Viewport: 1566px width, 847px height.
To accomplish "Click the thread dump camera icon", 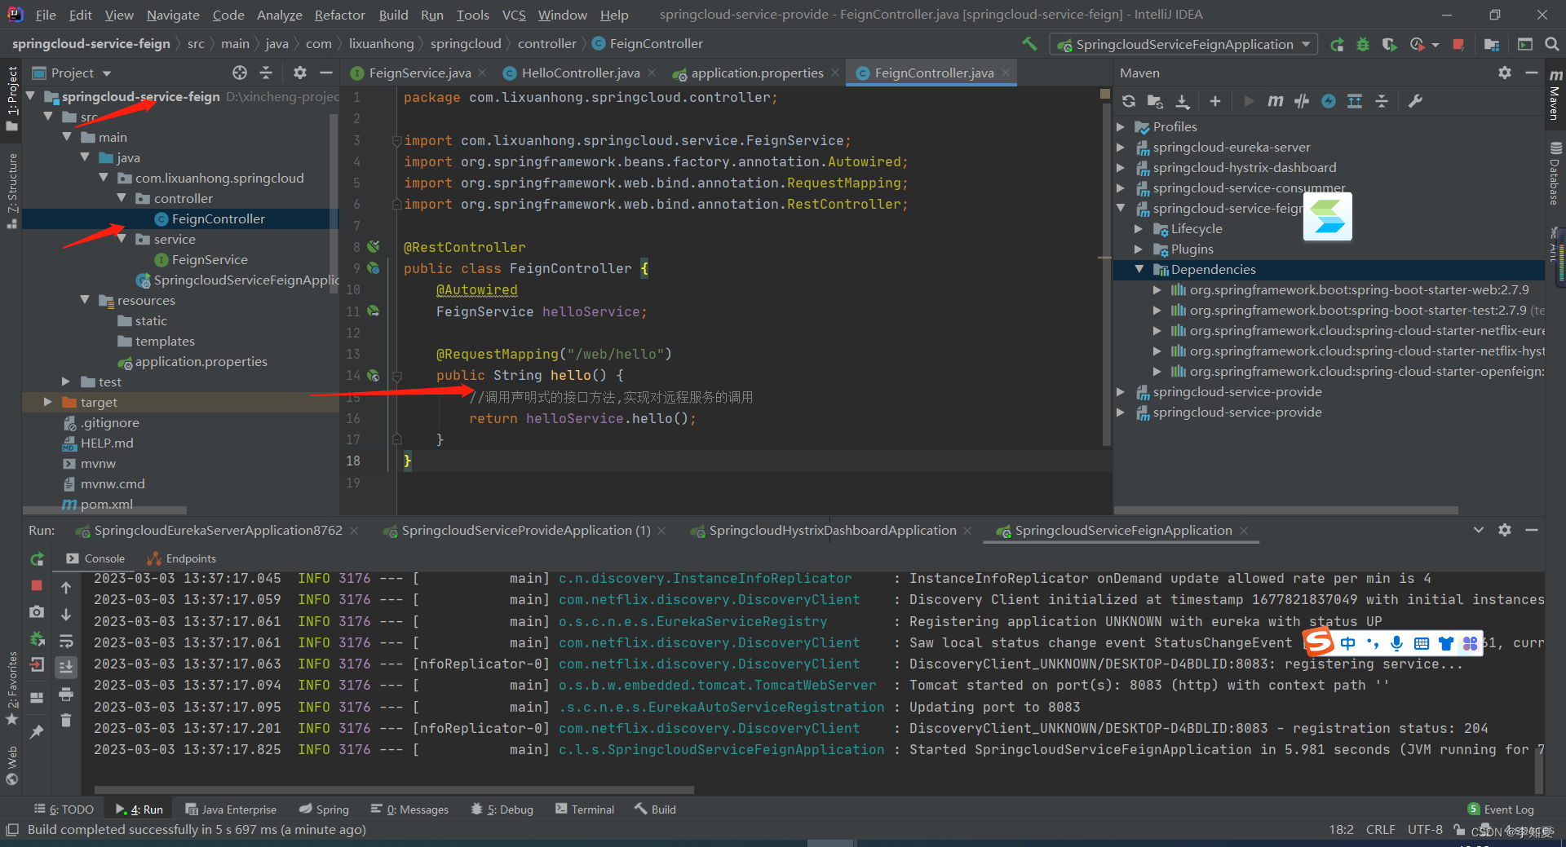I will click(x=37, y=611).
